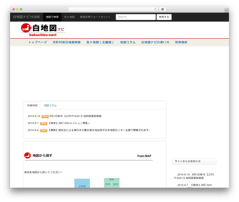Click the 県名を地図から探してください instruction text
Viewport: 239px width, 202px height.
[x=43, y=172]
